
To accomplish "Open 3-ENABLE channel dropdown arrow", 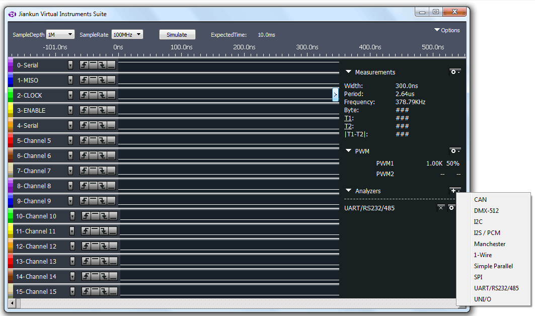I will [70, 110].
